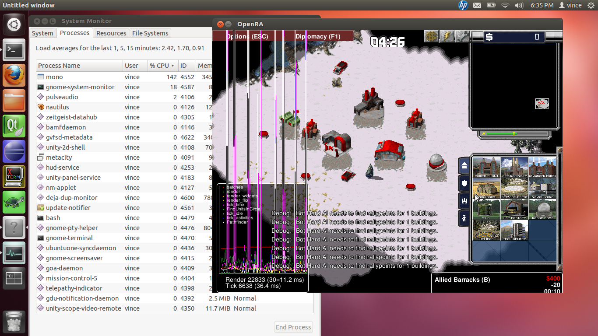Select Service Depot build icon

[514, 188]
